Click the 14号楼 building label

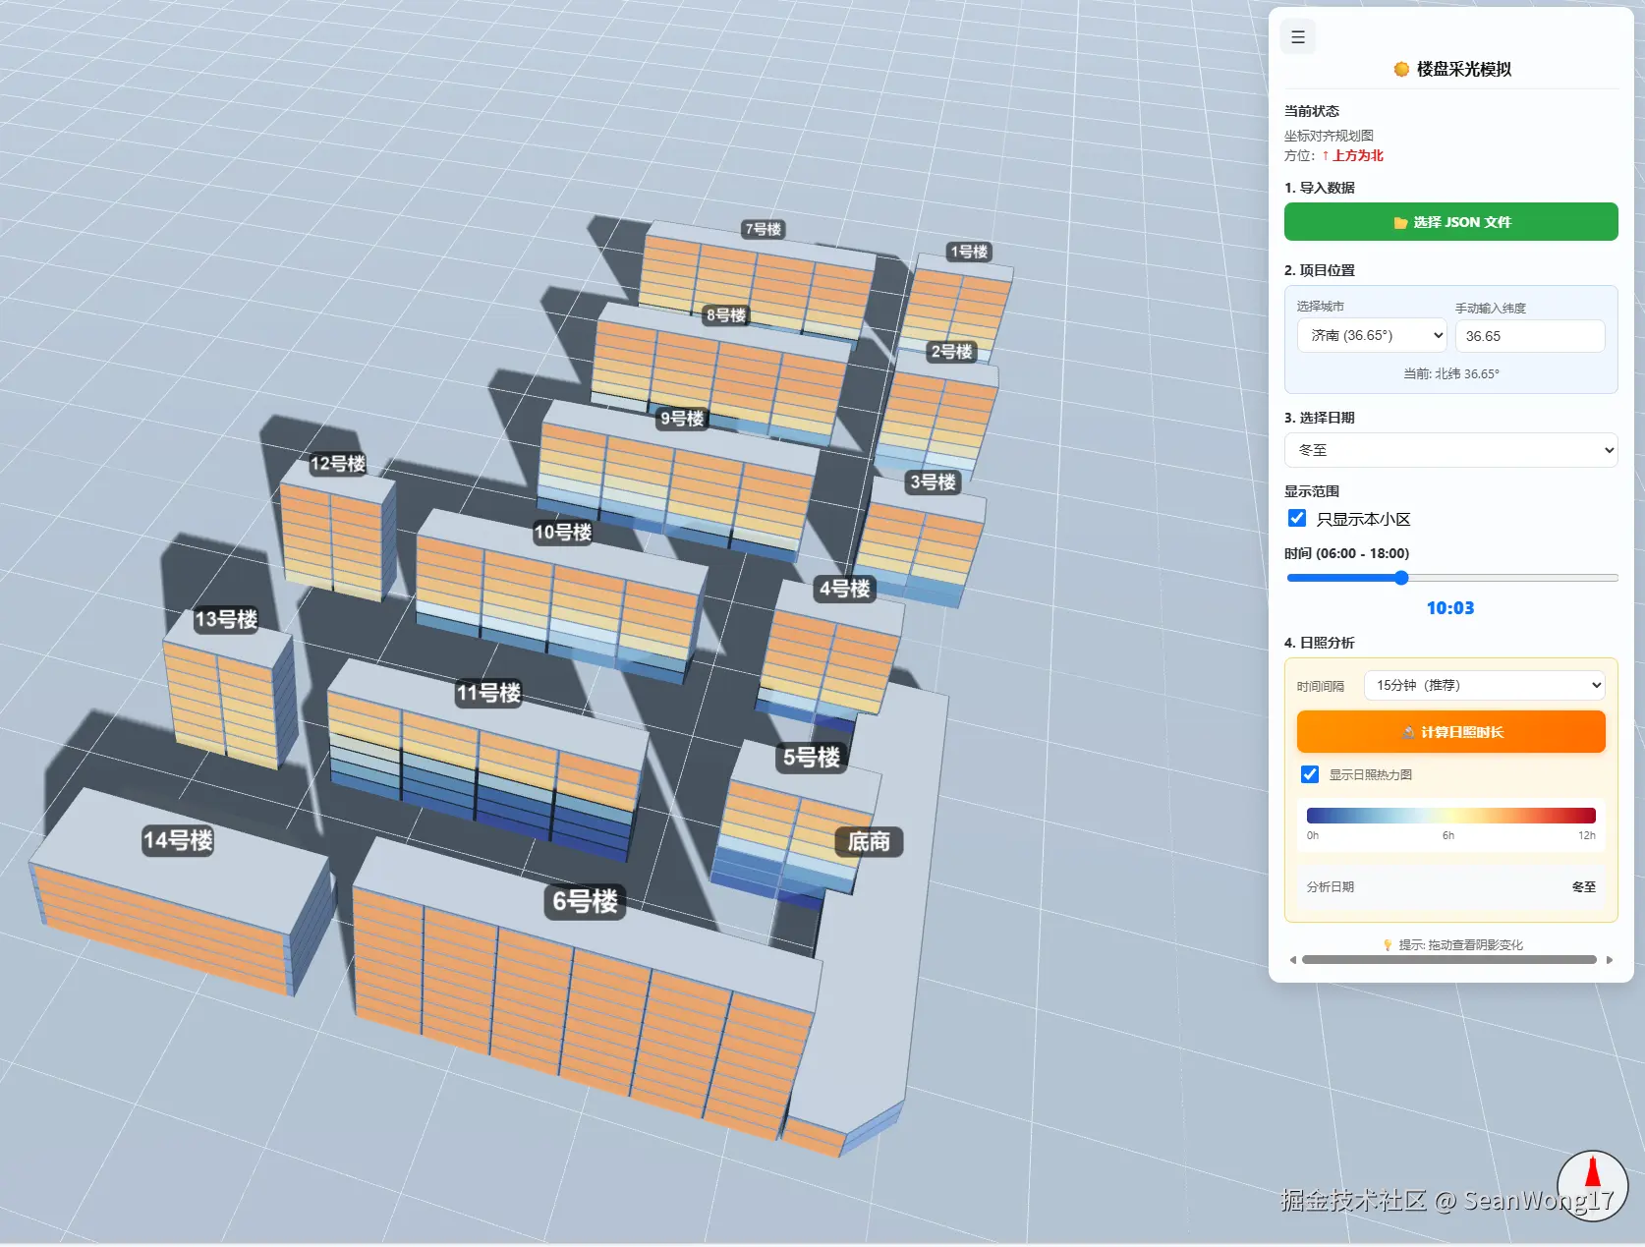pos(178,840)
